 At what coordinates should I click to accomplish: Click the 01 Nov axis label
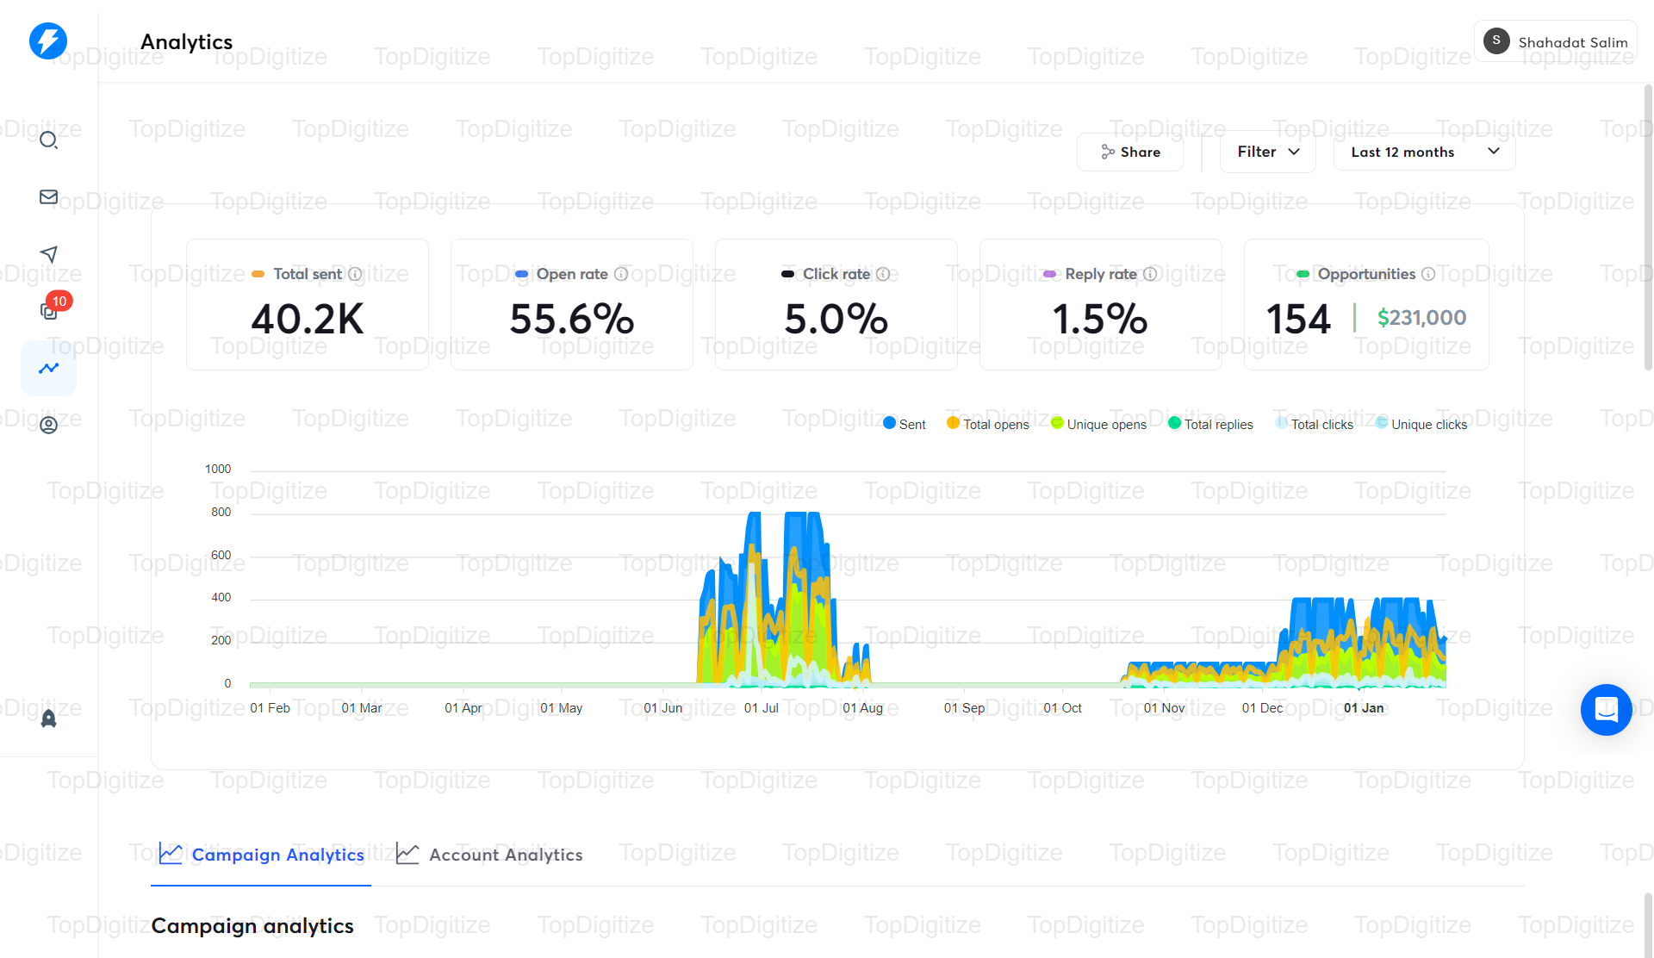point(1164,708)
